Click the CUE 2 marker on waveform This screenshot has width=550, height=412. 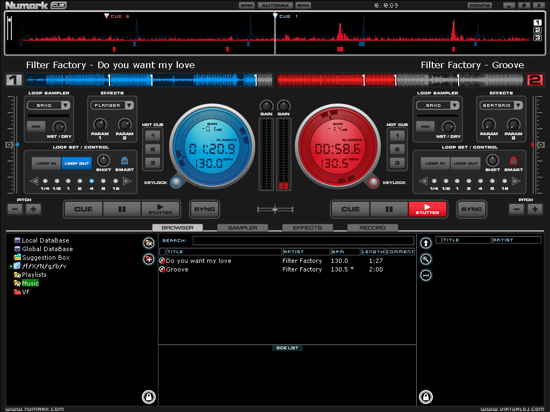107,16
